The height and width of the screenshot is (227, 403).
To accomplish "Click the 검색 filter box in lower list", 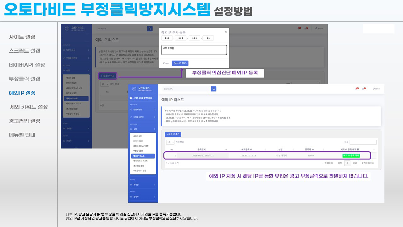I will 363,143.
